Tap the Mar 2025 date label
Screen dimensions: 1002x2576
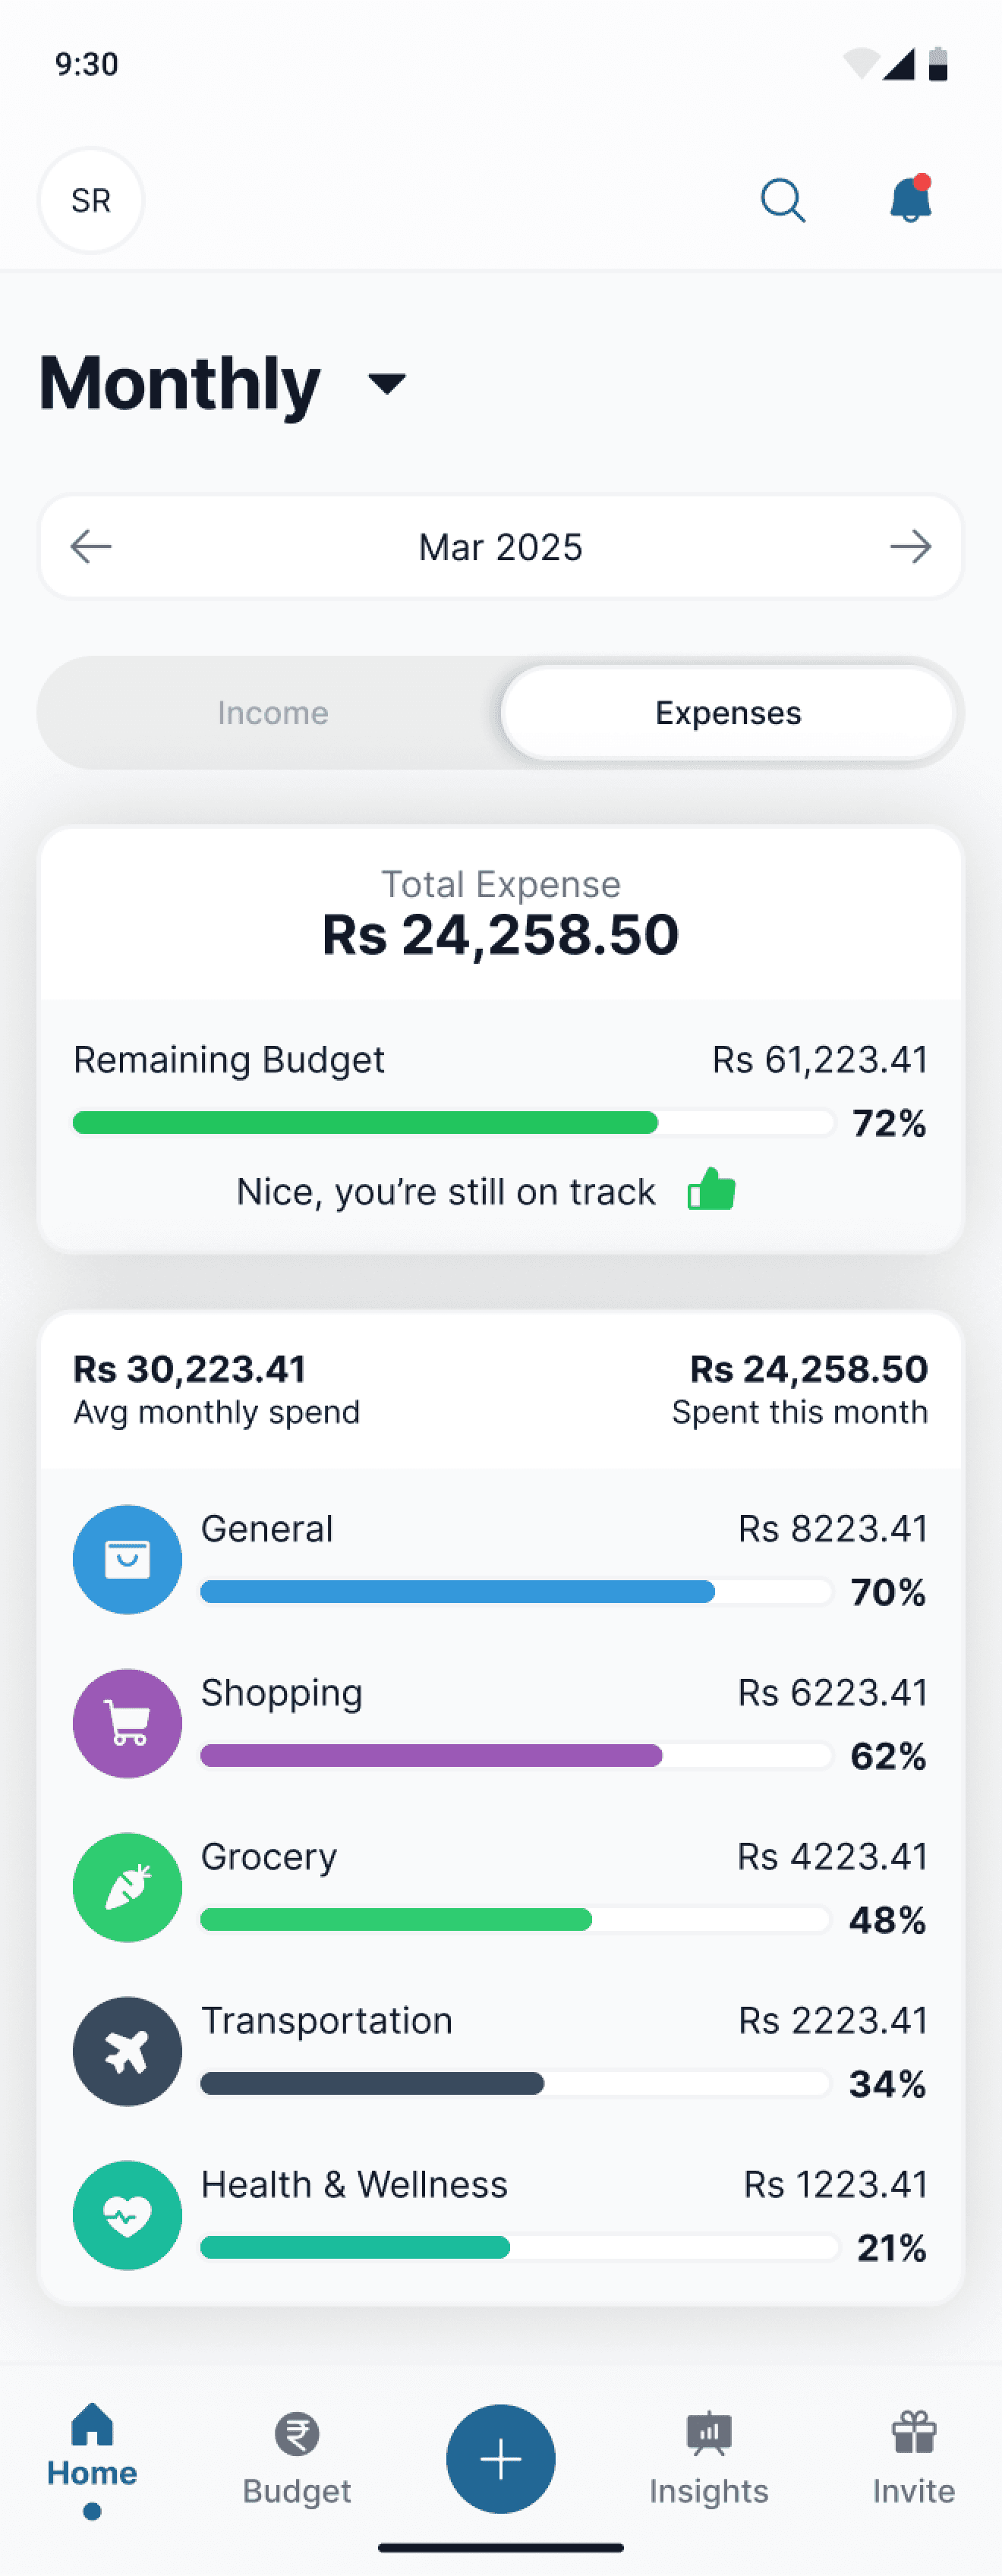[501, 547]
